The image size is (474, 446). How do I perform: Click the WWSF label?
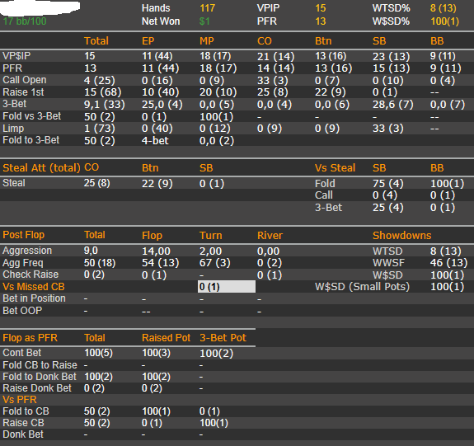point(388,263)
